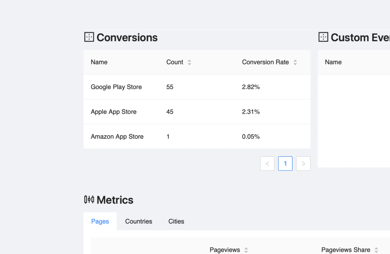
Task: Click the Apple App Store entry
Action: tap(113, 112)
